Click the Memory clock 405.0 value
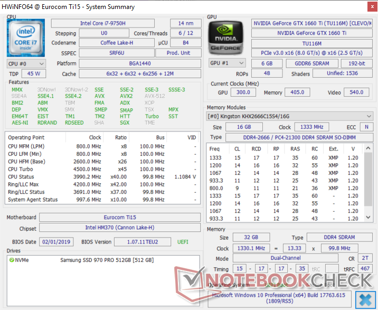 (x=297, y=92)
